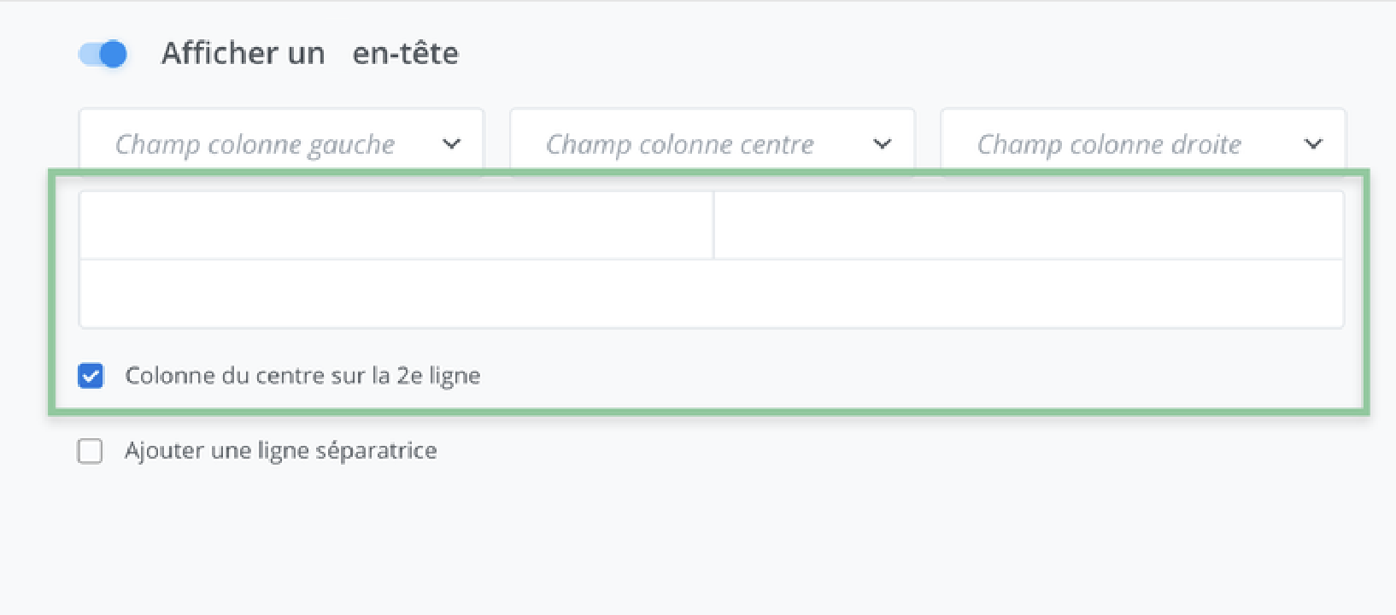Viewport: 1396px width, 615px height.
Task: Select the top-left preview cell
Action: [x=396, y=225]
